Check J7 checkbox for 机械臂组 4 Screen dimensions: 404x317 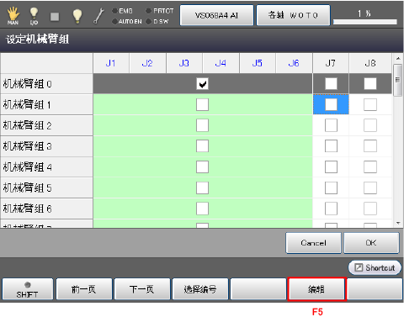click(x=331, y=167)
